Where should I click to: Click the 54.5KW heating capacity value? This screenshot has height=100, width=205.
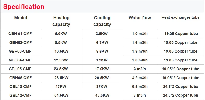[61, 95]
